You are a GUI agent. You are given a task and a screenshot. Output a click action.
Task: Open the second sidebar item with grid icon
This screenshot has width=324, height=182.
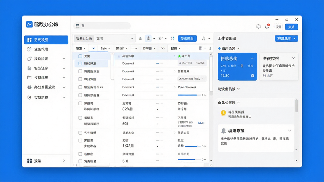[46, 49]
